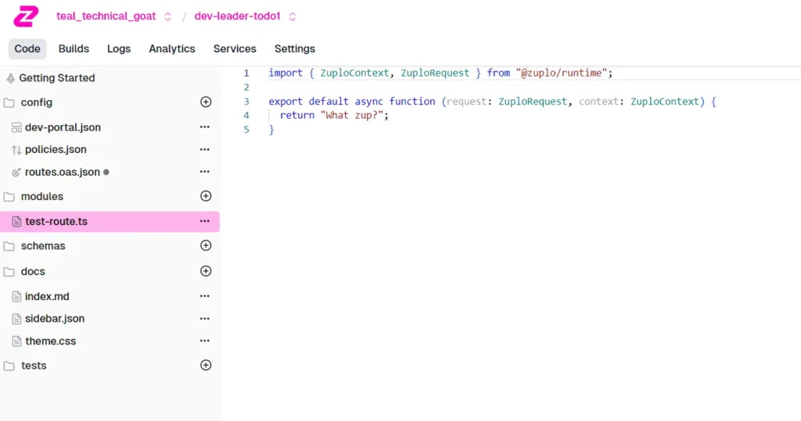
Task: Open more options for sidebar.json
Action: pyautogui.click(x=205, y=319)
